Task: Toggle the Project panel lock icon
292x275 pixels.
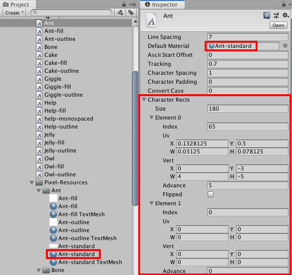Action: click(124, 4)
